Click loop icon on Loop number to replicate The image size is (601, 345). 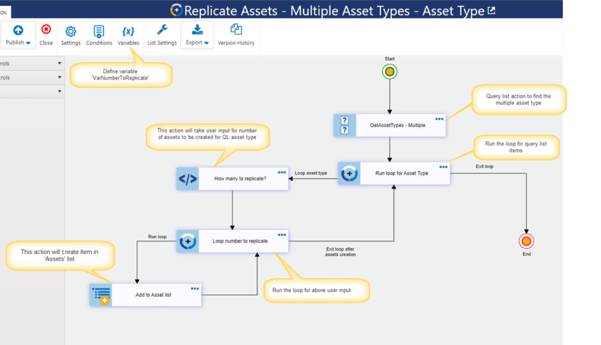[x=187, y=241]
